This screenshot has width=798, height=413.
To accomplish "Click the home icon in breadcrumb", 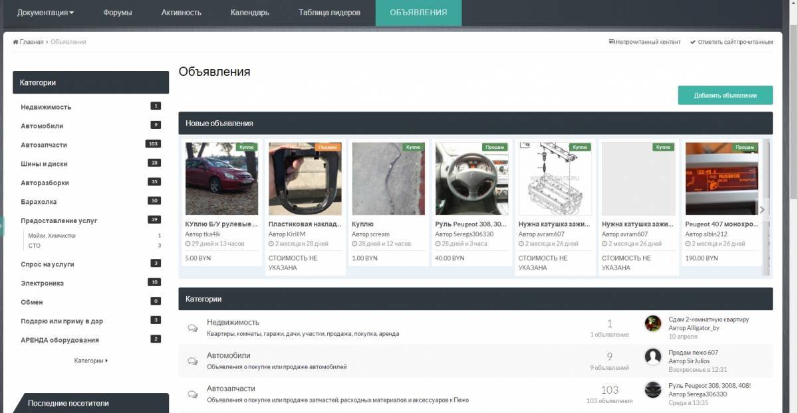I will click(x=15, y=42).
